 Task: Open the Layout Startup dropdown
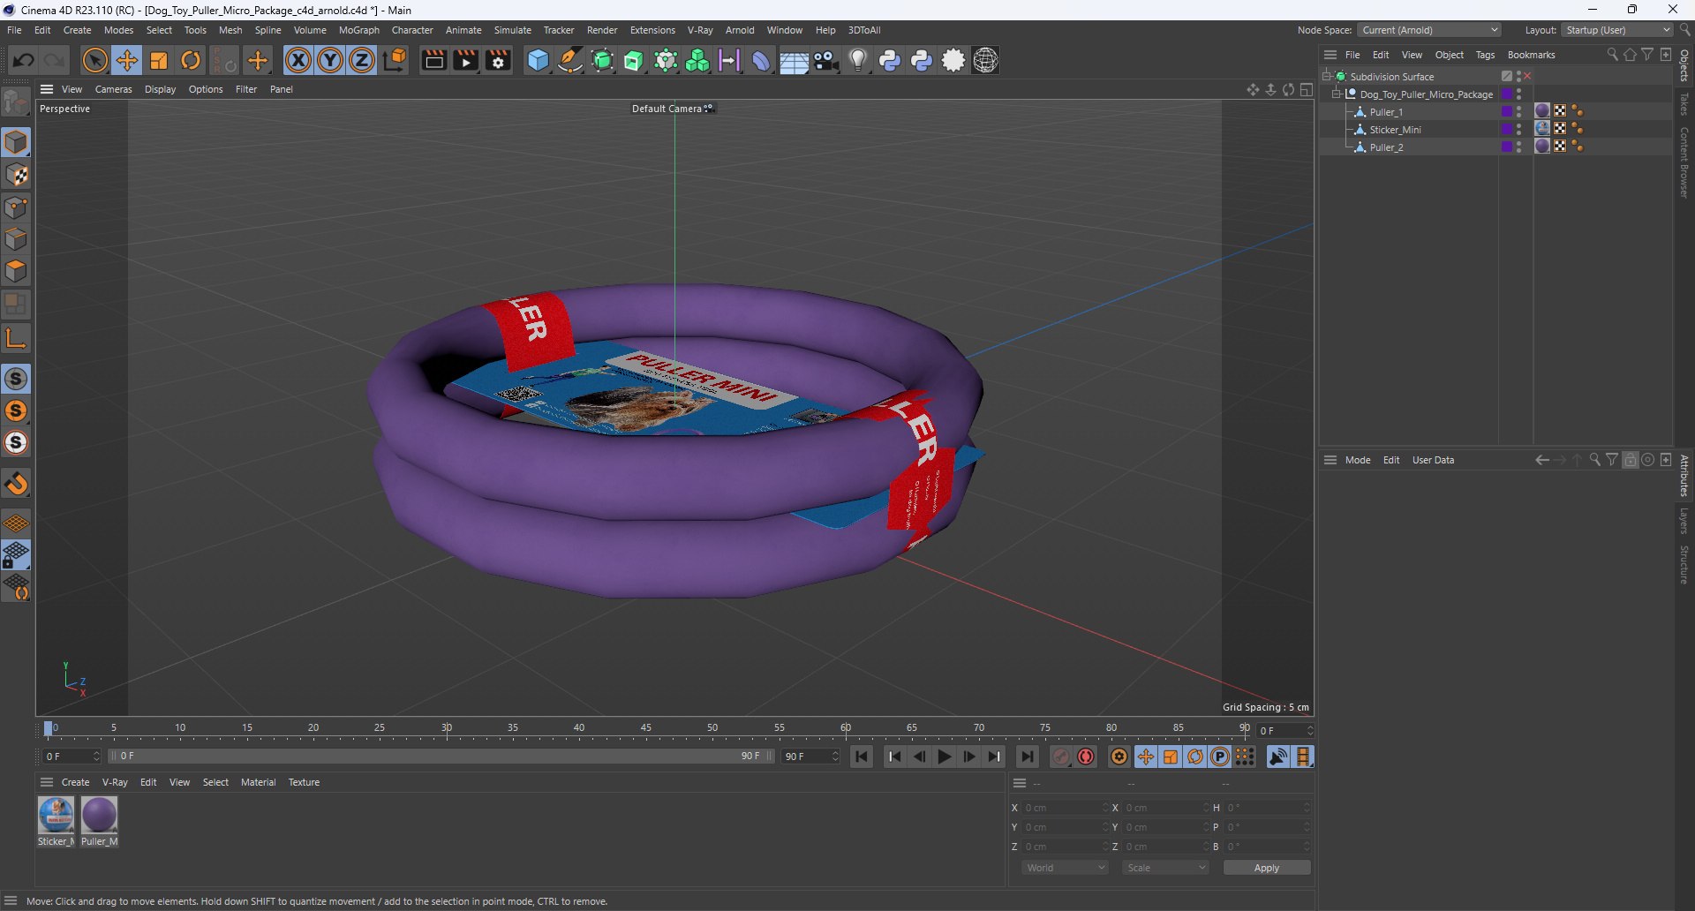[1617, 30]
